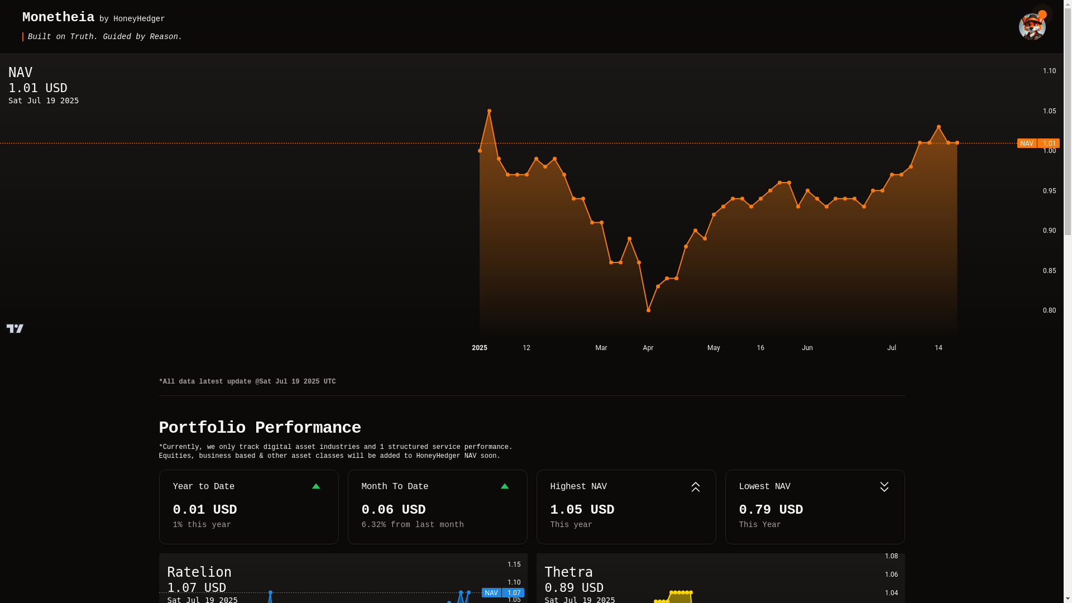
Task: Click the 1.10 price axis label
Action: pyautogui.click(x=1050, y=71)
